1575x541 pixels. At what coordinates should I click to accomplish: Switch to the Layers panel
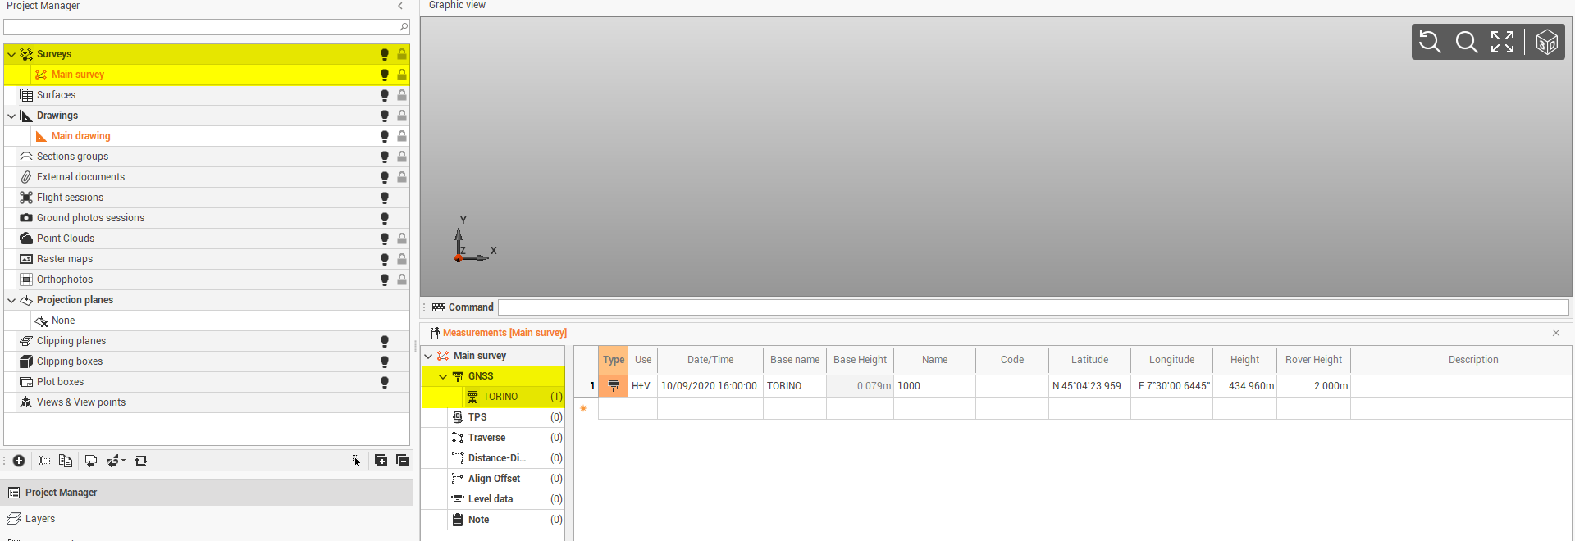click(x=40, y=519)
